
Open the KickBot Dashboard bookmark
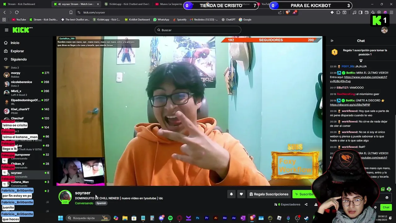tap(137, 20)
